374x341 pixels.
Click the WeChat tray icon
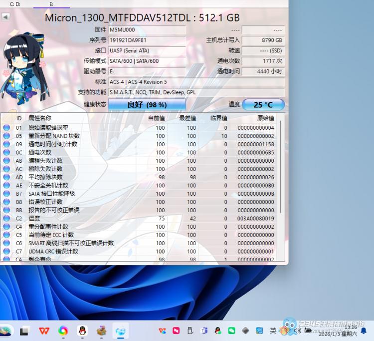tap(231, 331)
